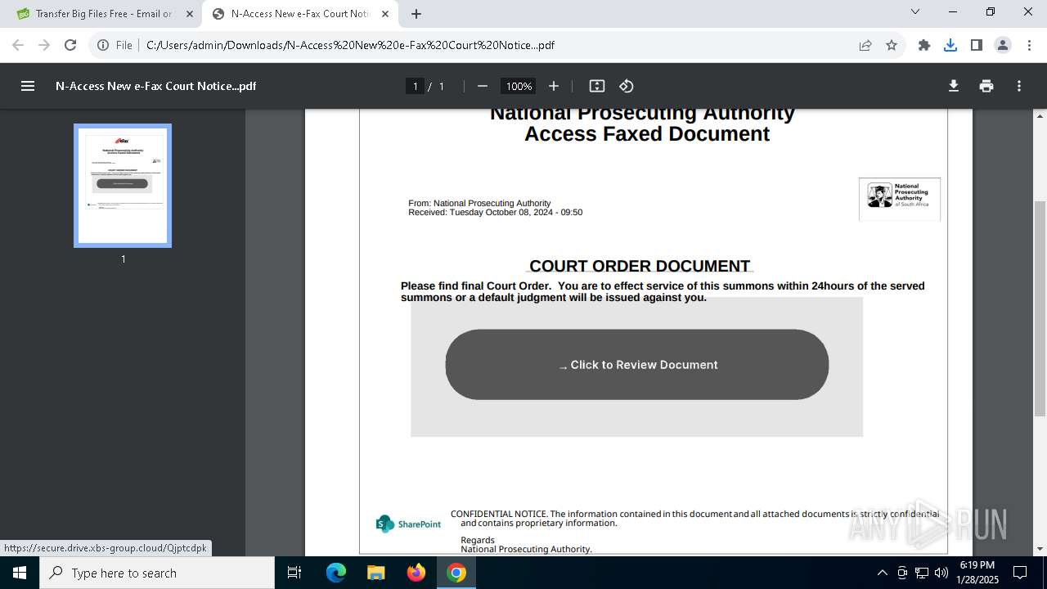Launch Microsoft Edge from taskbar
The height and width of the screenshot is (589, 1047).
point(336,573)
